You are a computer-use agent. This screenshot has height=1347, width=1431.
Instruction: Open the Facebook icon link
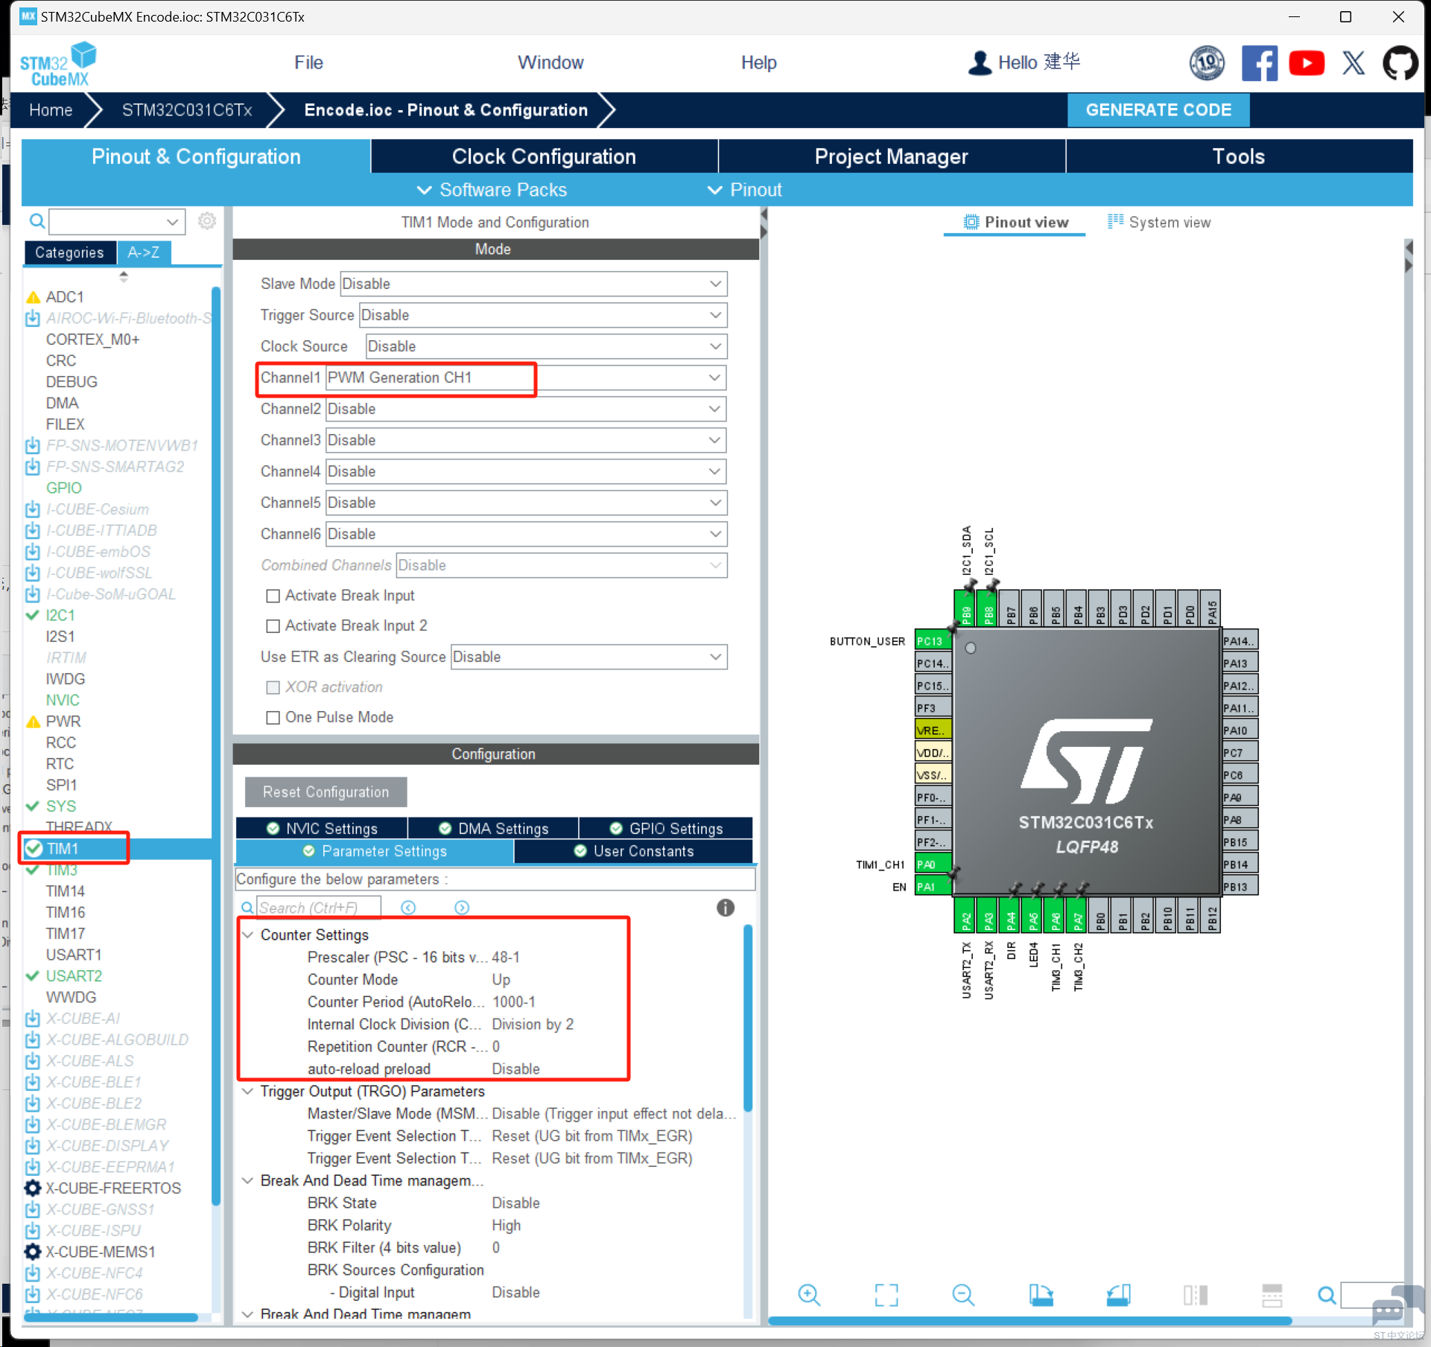coord(1259,63)
